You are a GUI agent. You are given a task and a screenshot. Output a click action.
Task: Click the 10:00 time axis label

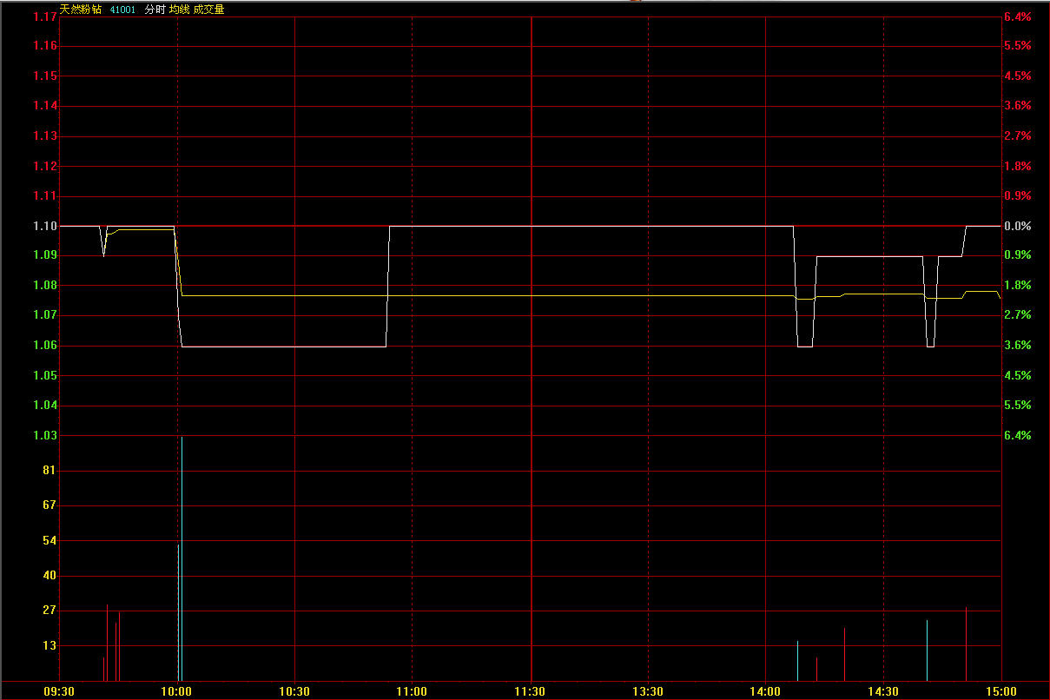pyautogui.click(x=177, y=691)
